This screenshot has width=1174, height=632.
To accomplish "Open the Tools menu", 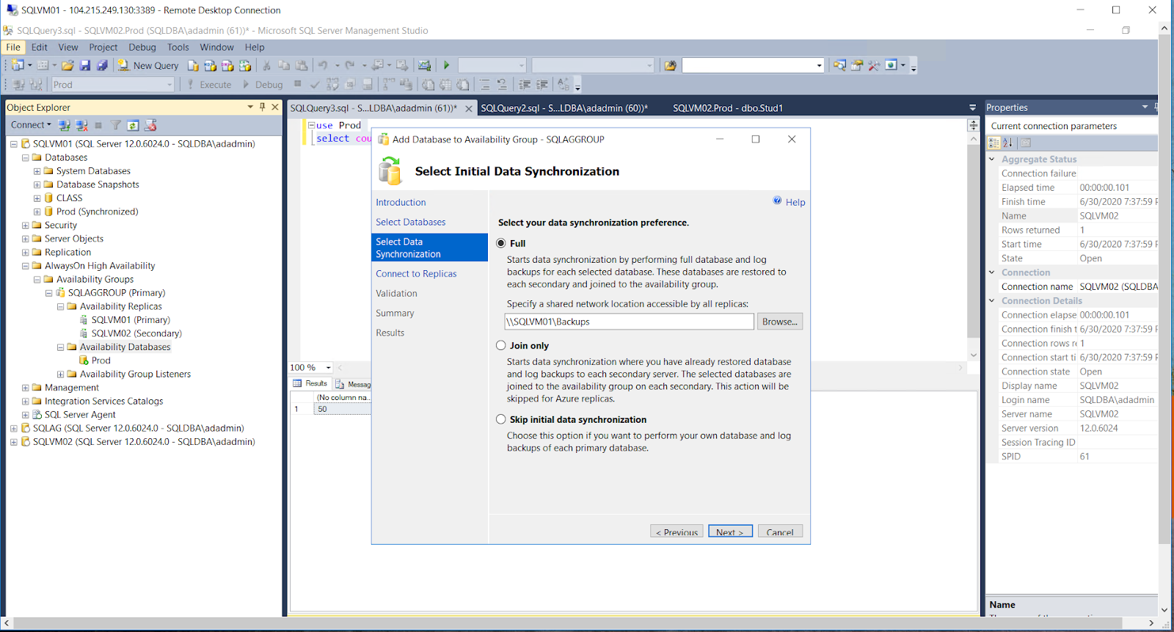I will 178,47.
